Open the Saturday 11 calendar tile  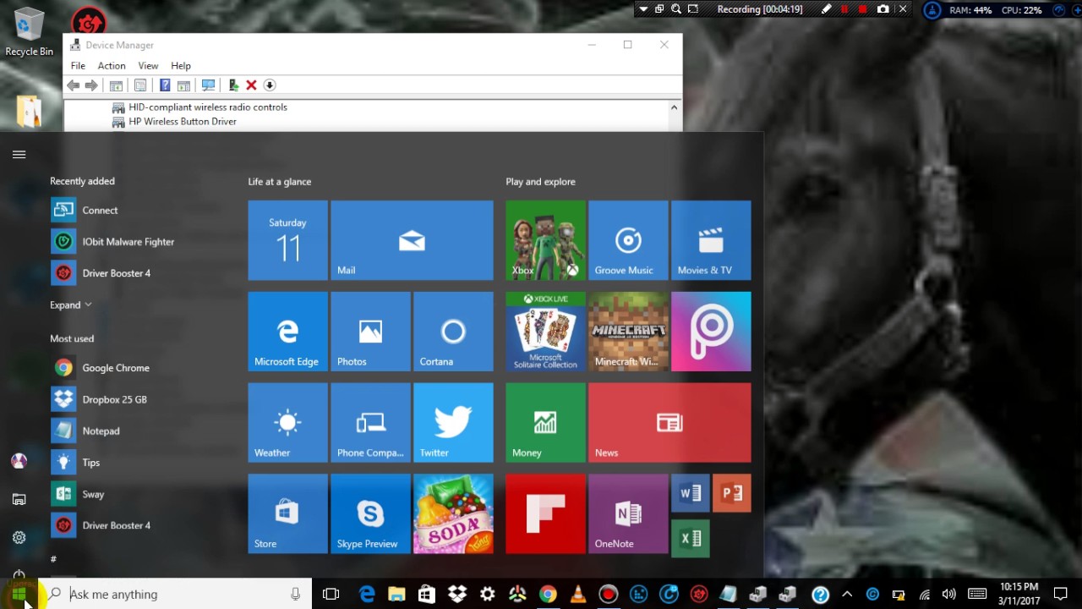[287, 240]
